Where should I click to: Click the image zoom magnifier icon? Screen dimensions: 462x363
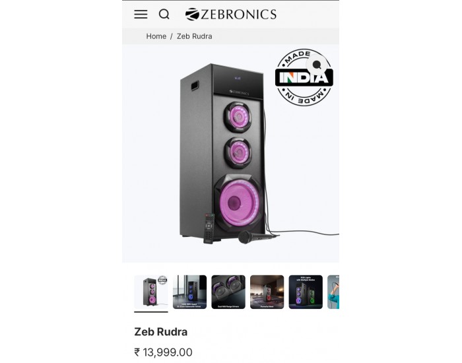(x=317, y=65)
